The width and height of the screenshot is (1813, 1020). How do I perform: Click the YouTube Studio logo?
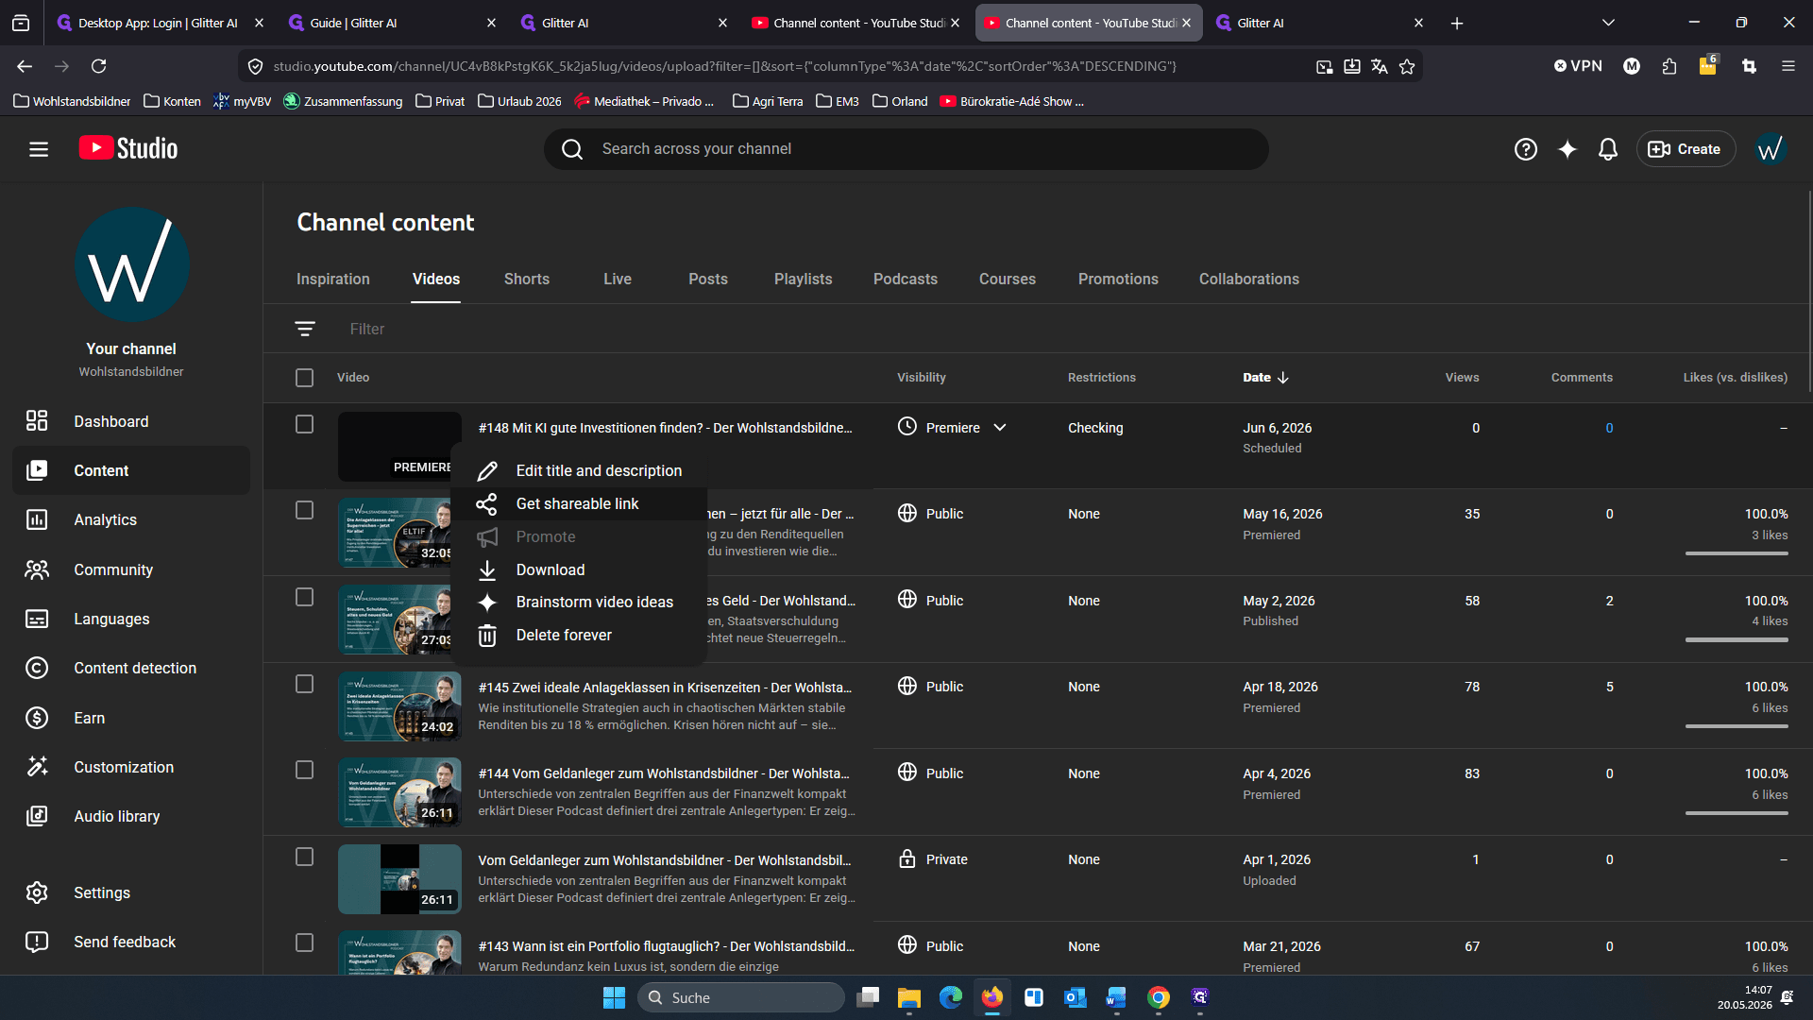127,148
